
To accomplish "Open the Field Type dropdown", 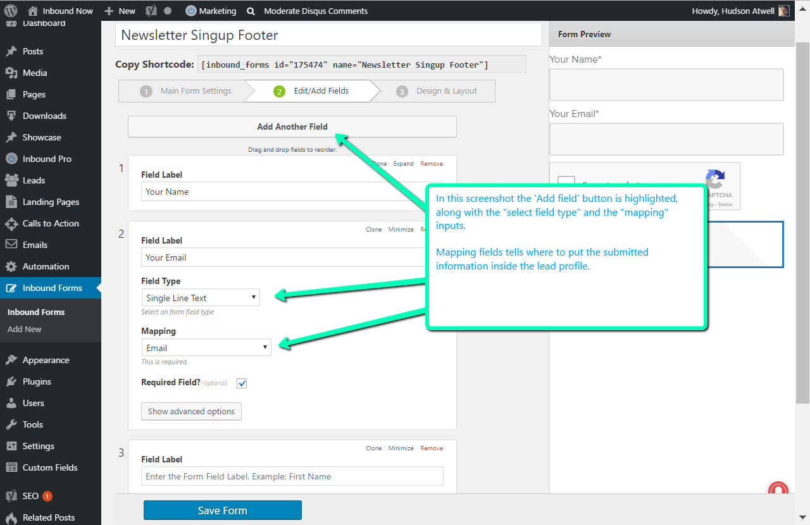I will [x=201, y=297].
